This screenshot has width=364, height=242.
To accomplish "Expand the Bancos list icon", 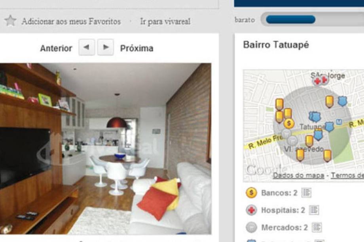I will 306,193.
